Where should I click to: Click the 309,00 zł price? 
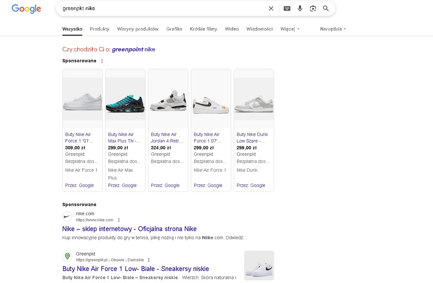click(x=75, y=148)
